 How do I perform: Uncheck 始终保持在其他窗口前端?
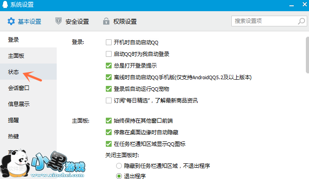point(109,120)
